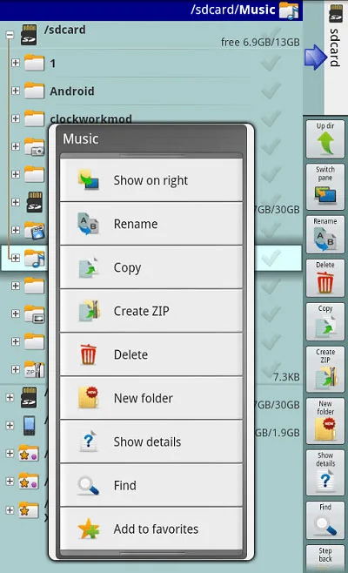Tap the sidebar Rename button

tap(325, 234)
